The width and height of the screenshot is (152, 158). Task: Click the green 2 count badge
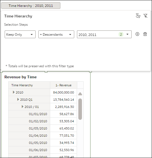(121, 35)
